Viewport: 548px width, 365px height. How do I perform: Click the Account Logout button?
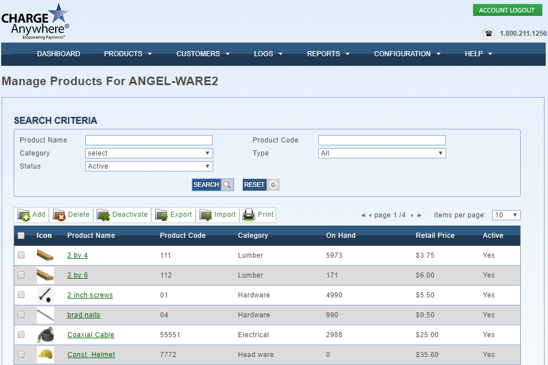[507, 10]
